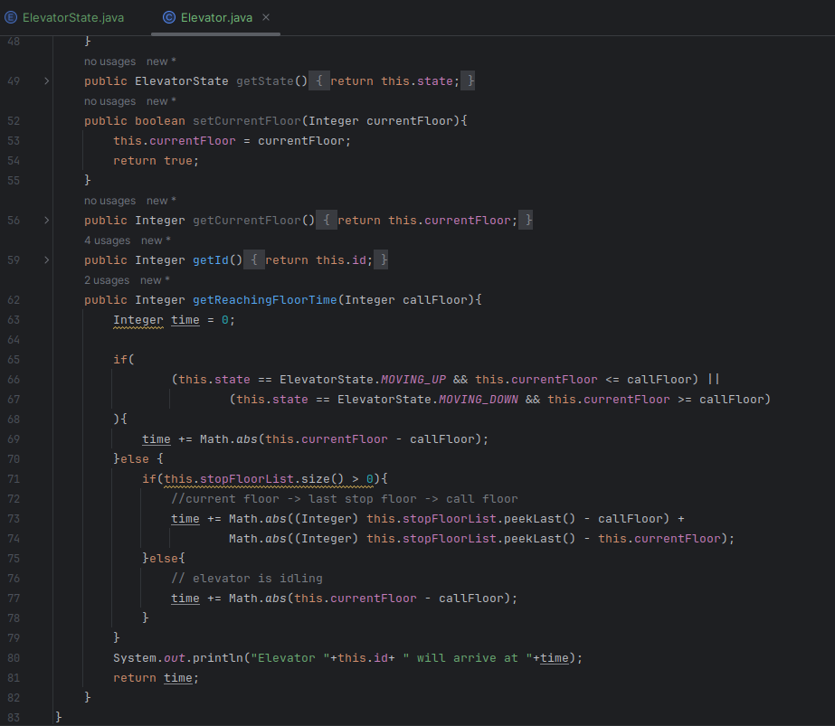Click line number 62 in gutter
This screenshot has width=835, height=726.
click(x=14, y=300)
